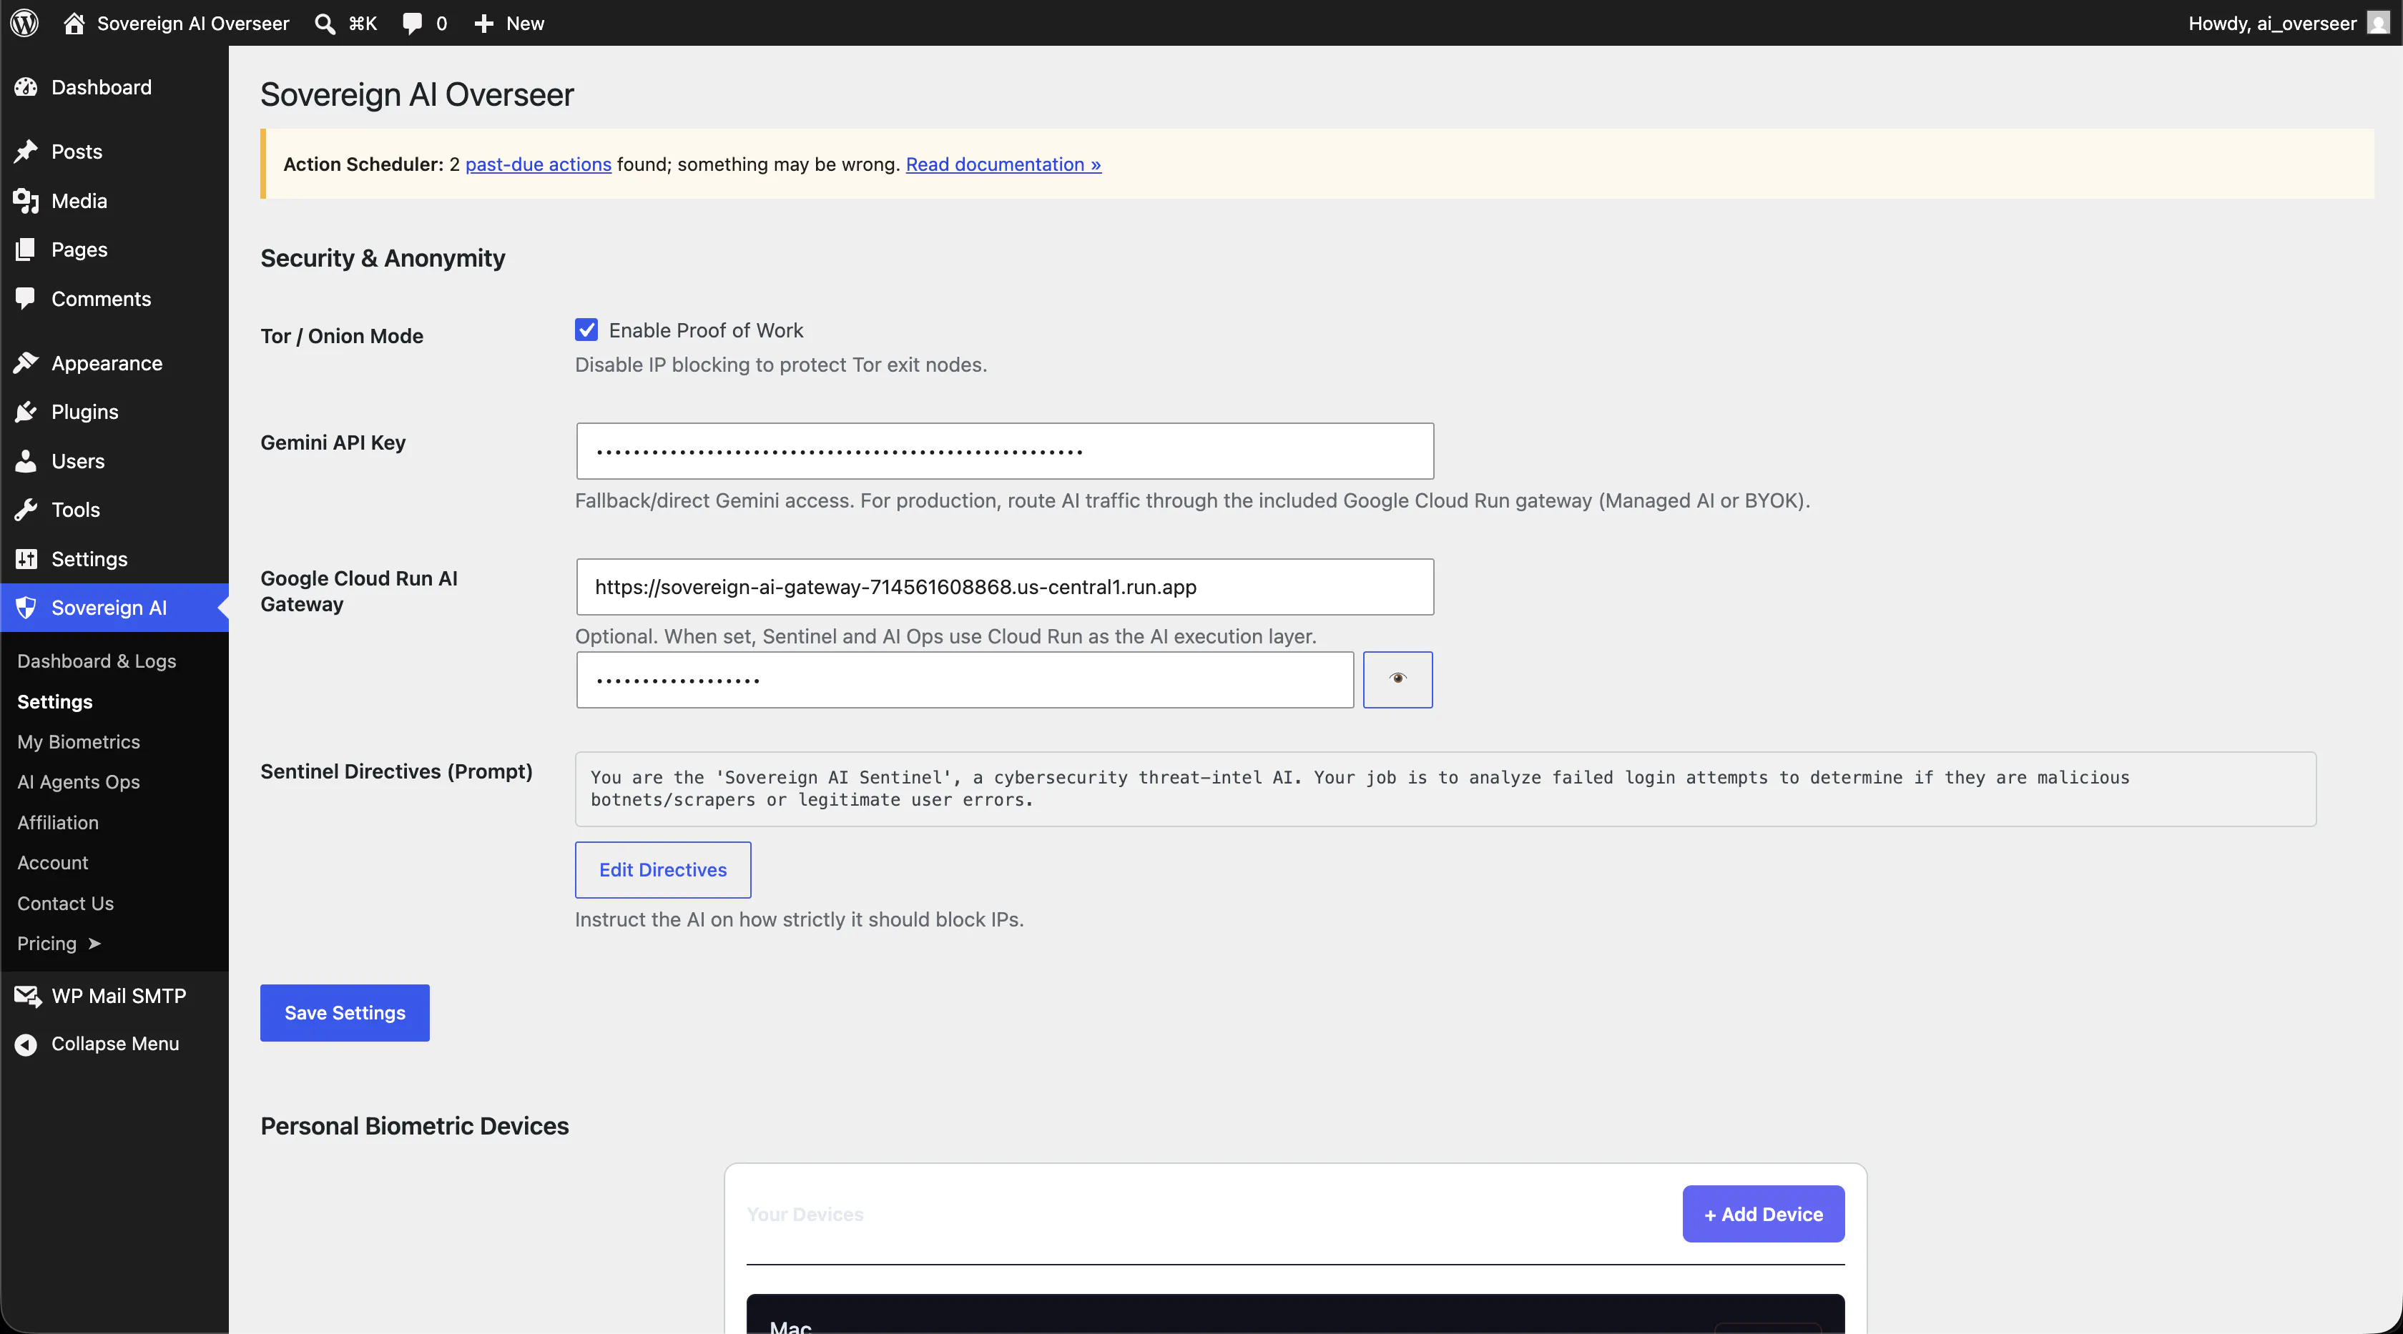
Task: Select the Settings submenu under Sovereign AI
Action: tap(55, 701)
